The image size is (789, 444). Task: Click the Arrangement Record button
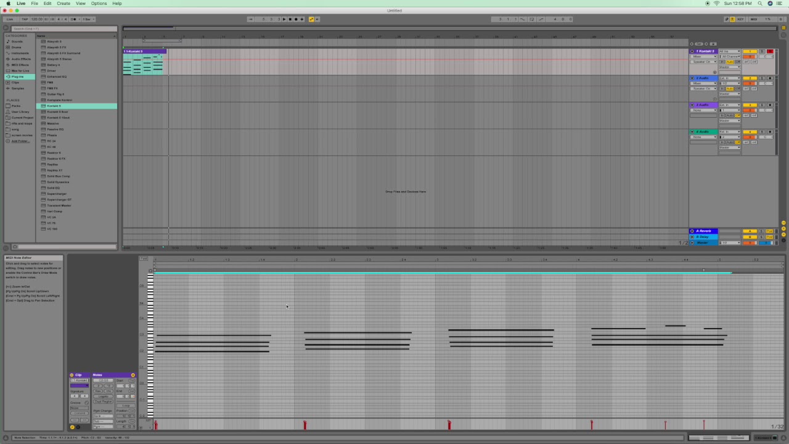[296, 19]
